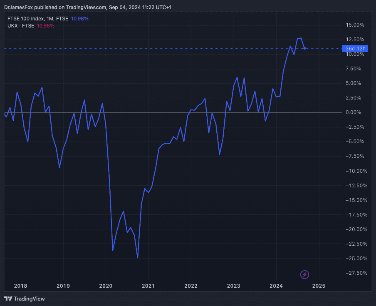Click the 2025 label on the time axis
376x306 pixels.
319,286
